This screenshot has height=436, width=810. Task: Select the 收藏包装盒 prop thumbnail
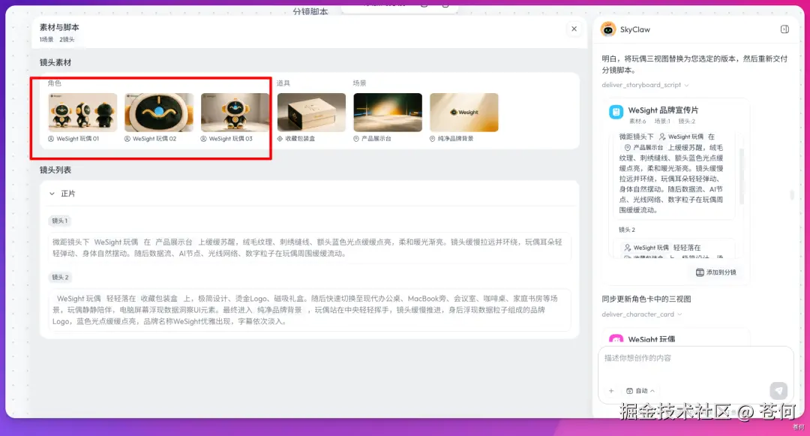311,112
